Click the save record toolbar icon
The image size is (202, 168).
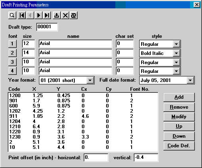coord(57,16)
